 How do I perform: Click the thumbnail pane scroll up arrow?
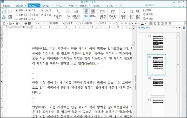(178, 34)
